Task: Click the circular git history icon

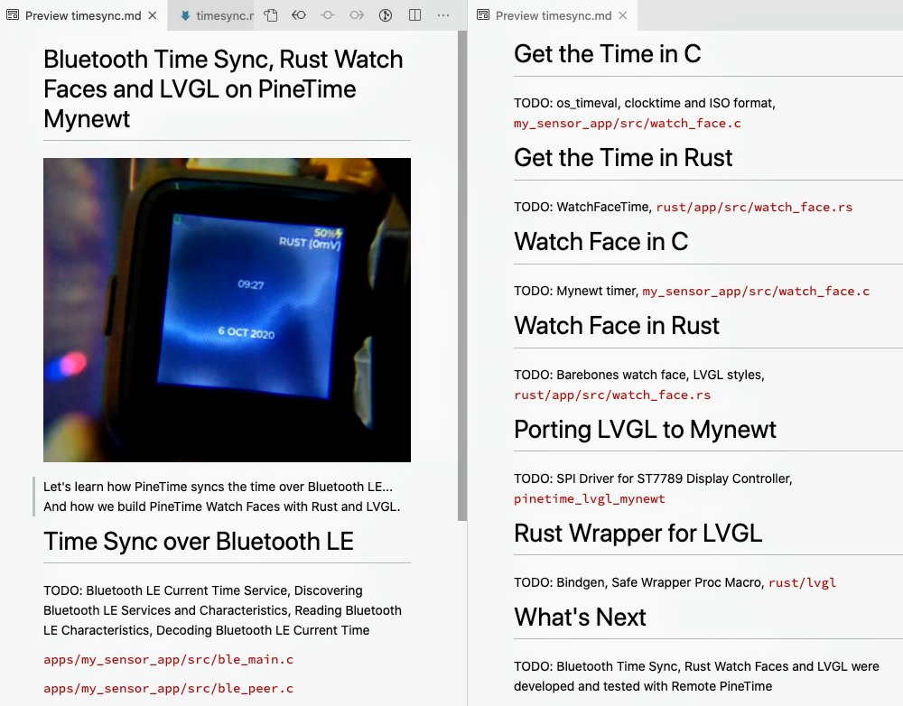Action: tap(386, 15)
